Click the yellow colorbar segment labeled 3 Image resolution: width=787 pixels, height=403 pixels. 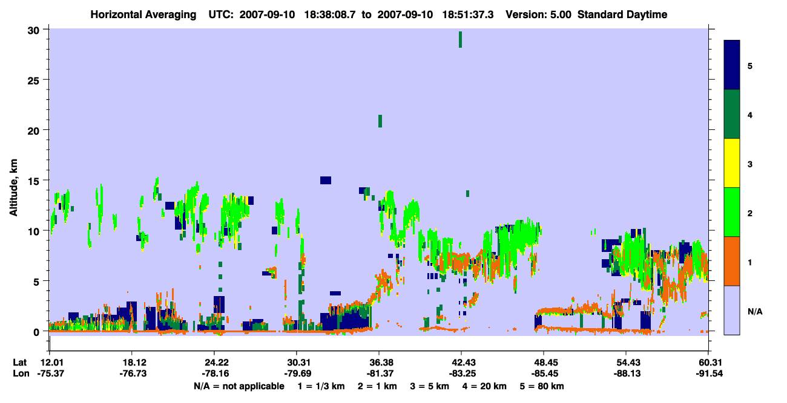(732, 163)
